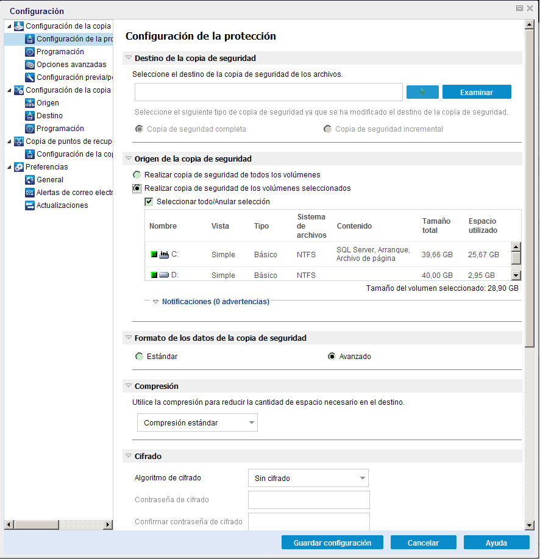This screenshot has width=540, height=559.
Task: Click the Preferencias gear icon
Action: (x=18, y=167)
